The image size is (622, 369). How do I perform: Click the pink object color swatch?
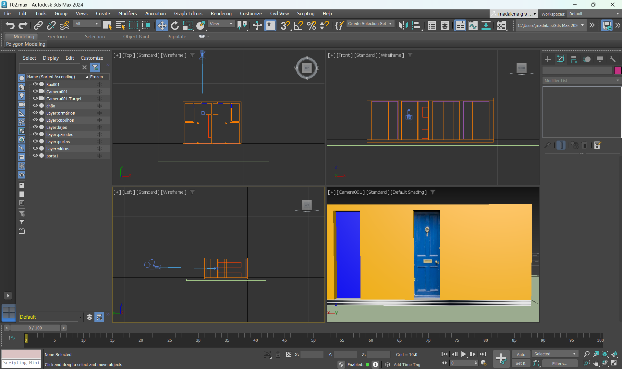click(617, 70)
